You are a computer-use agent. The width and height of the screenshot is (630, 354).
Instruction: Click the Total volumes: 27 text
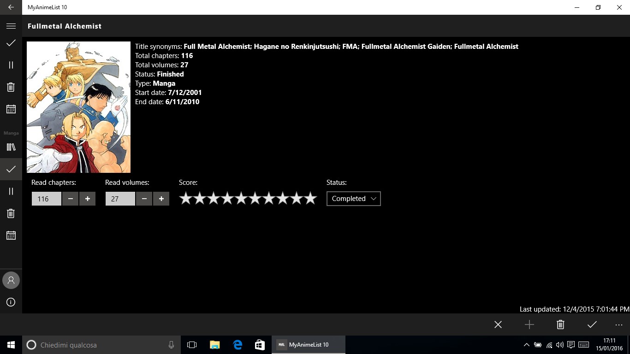[162, 65]
